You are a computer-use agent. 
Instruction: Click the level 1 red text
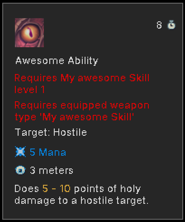tap(30, 89)
